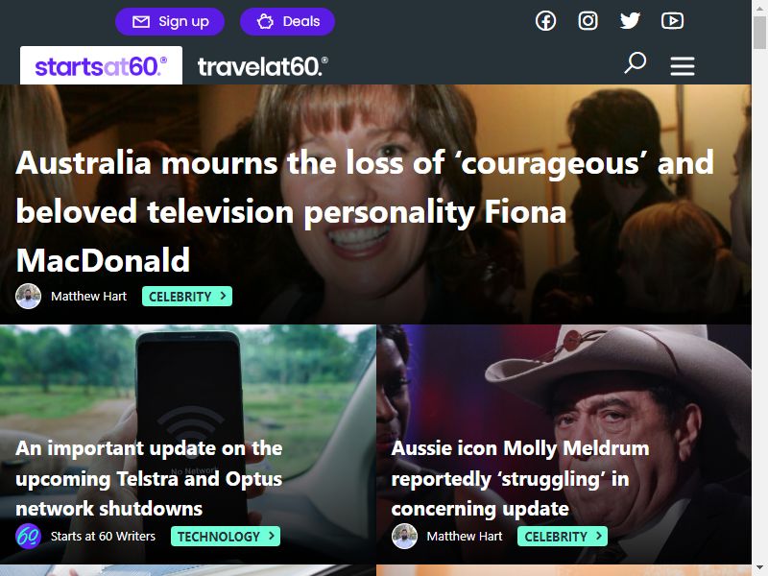Switch to the startsat60 tab
768x576 pixels.
(x=101, y=65)
